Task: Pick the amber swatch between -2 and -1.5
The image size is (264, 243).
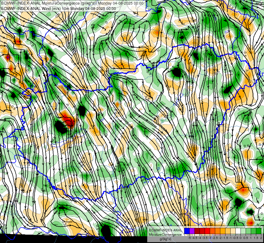Action: (x=222, y=231)
